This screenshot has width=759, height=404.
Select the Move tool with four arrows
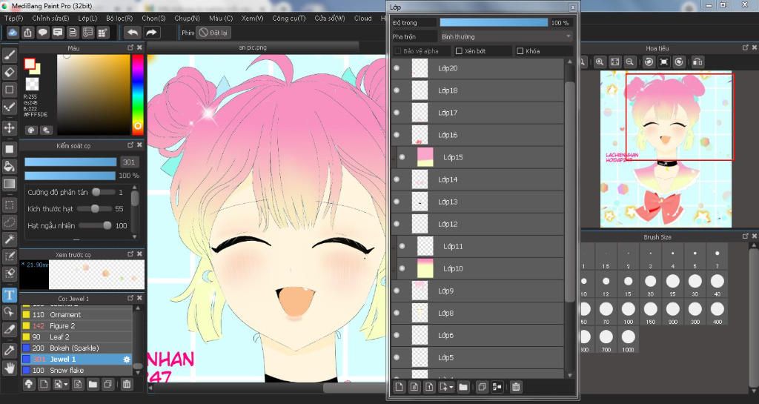click(9, 128)
